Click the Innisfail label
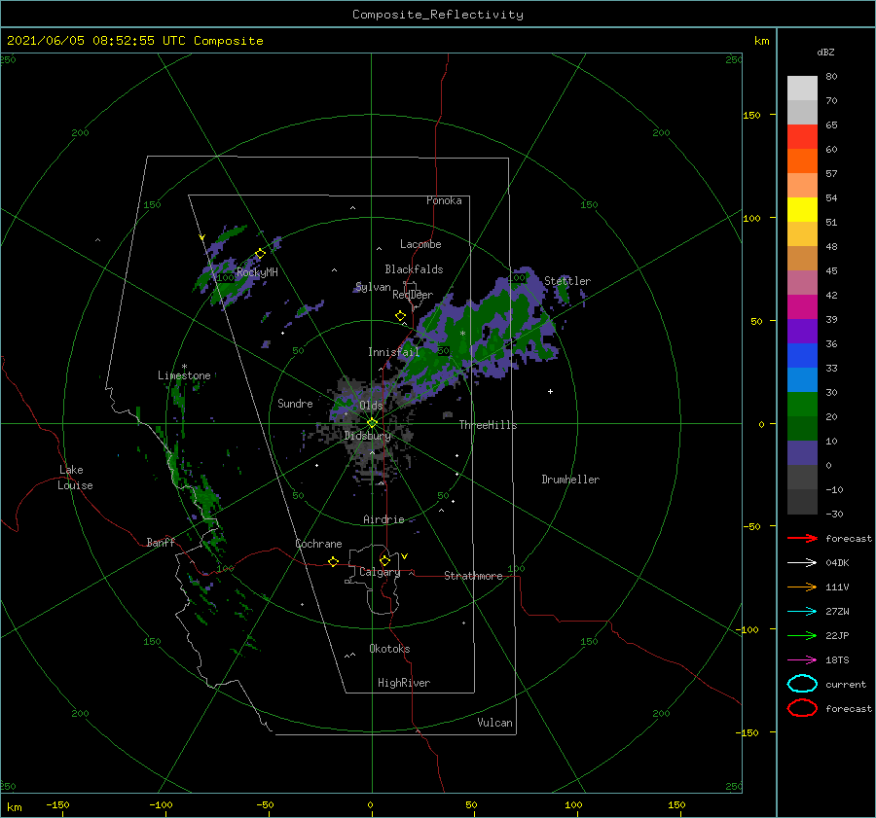 (x=393, y=352)
